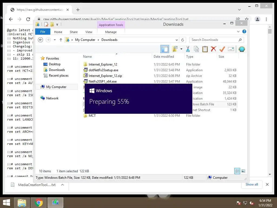Click My Computer in address breadcrumb
The image size is (277, 208).
point(85,40)
